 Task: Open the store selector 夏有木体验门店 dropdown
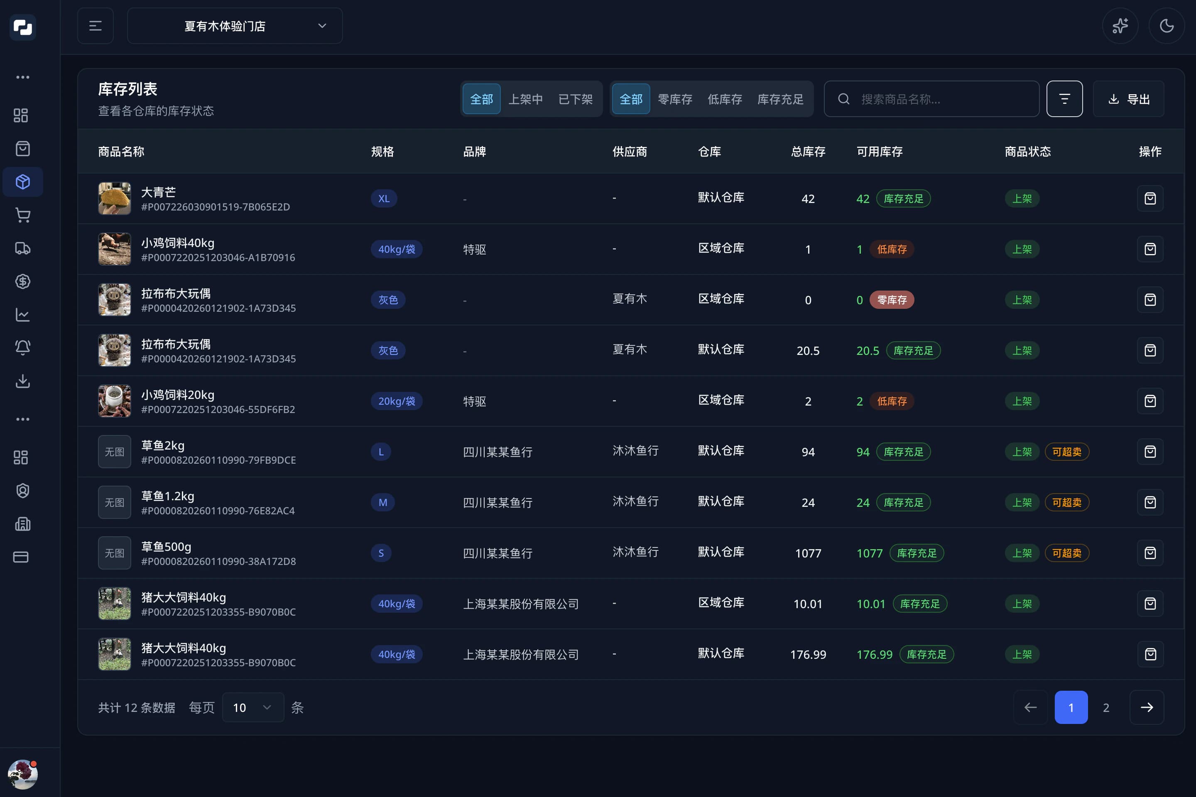tap(235, 26)
